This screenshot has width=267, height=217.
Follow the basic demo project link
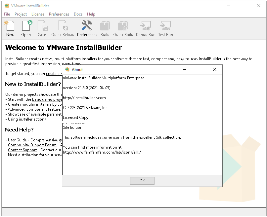[47, 99]
